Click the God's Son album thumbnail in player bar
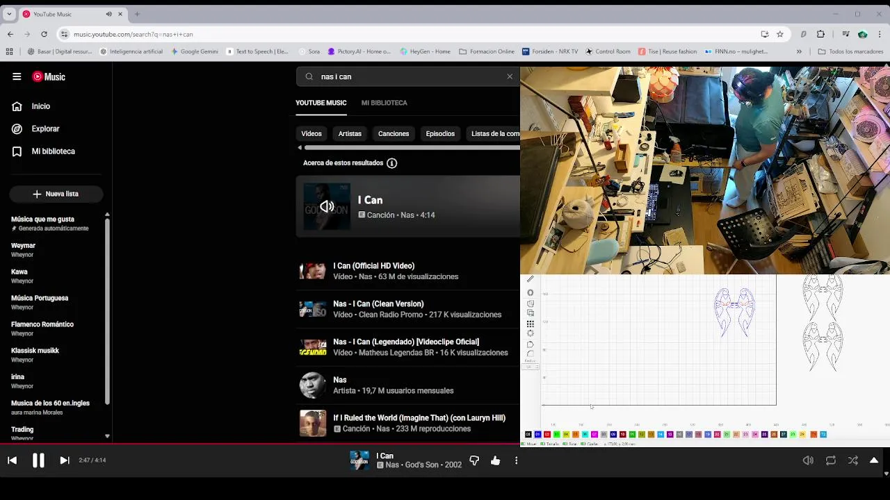Viewport: 890px width, 500px height. 359,460
